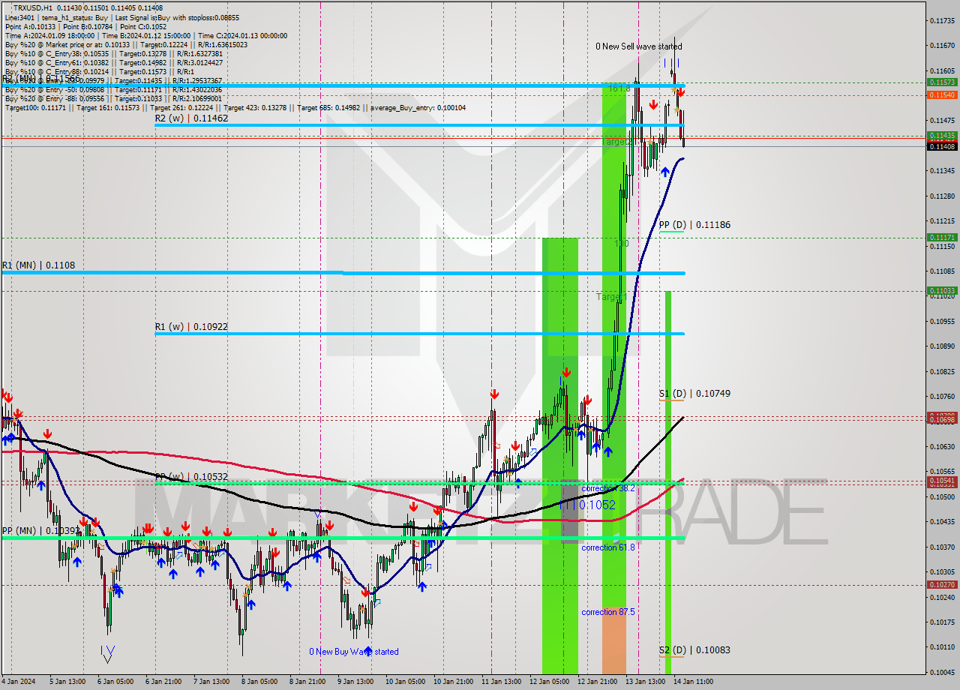
Task: Click the green 0.11435 price tag
Action: tap(942, 136)
